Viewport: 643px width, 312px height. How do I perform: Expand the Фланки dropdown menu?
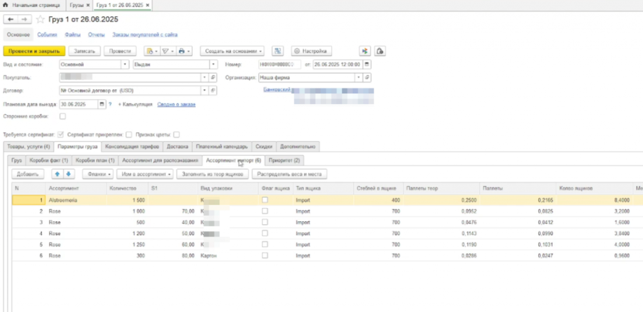98,174
